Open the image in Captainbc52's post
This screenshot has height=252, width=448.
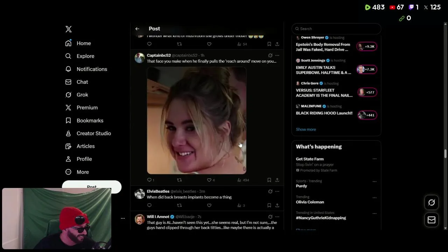pyautogui.click(x=197, y=120)
